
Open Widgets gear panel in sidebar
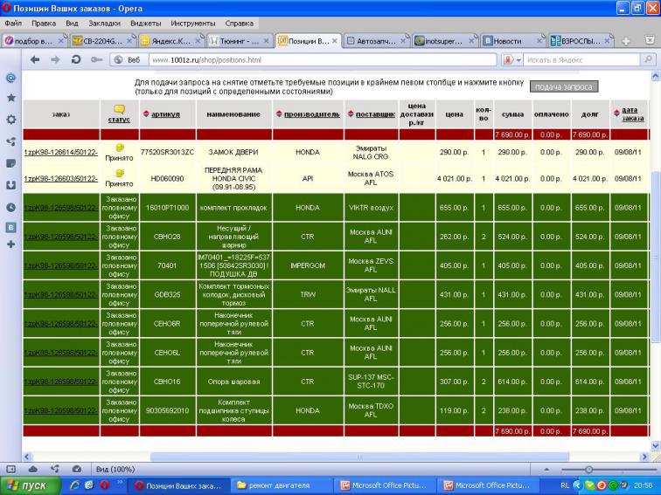11,120
